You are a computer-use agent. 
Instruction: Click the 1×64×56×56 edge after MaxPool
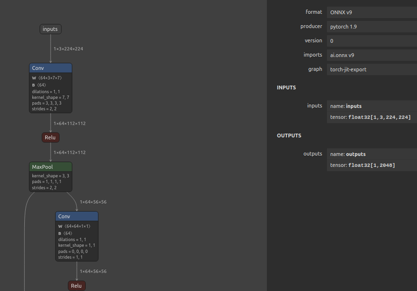[x=93, y=202]
